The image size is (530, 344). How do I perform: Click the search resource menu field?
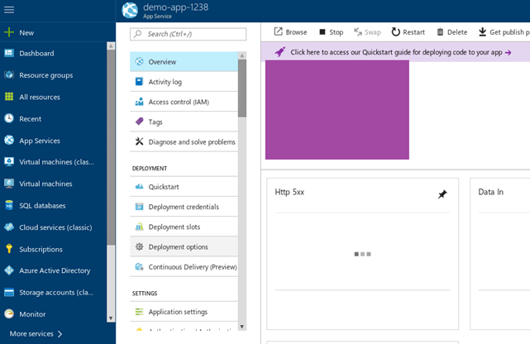click(x=189, y=34)
